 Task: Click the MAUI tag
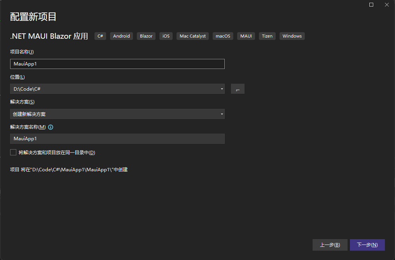point(246,36)
